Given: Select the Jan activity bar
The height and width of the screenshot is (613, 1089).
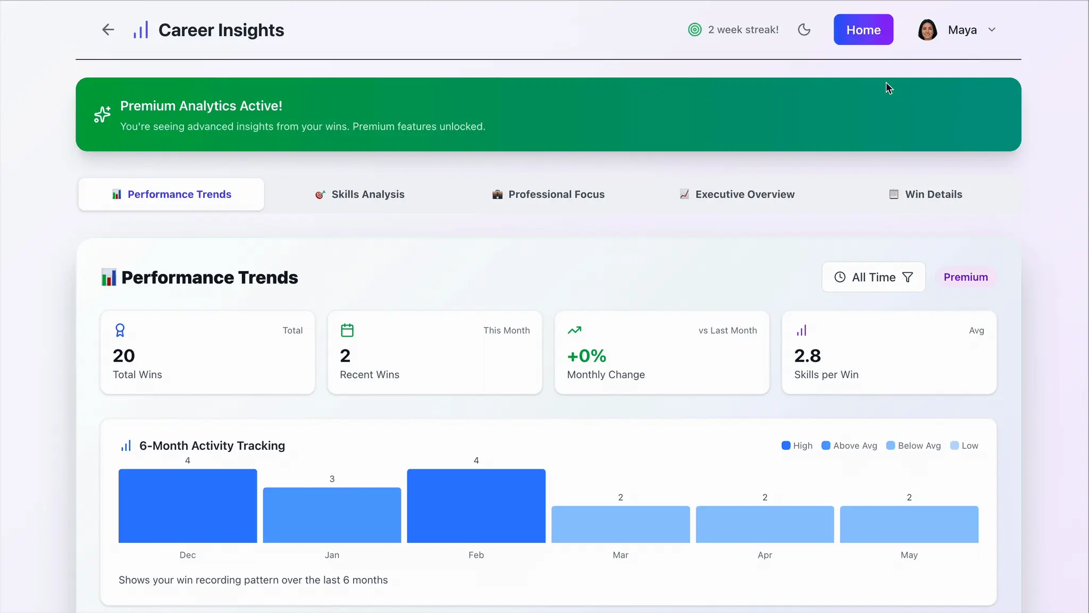Looking at the screenshot, I should click(332, 515).
